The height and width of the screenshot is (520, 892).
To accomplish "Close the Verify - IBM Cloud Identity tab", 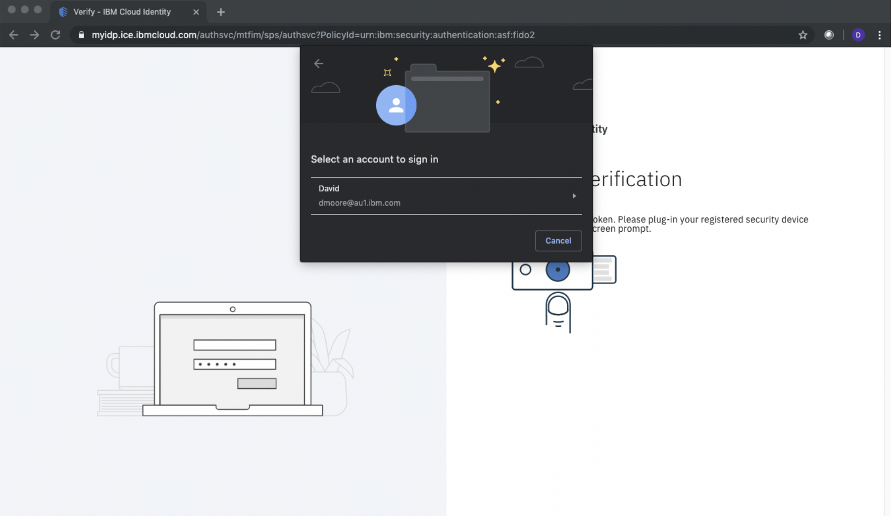I will click(x=197, y=12).
